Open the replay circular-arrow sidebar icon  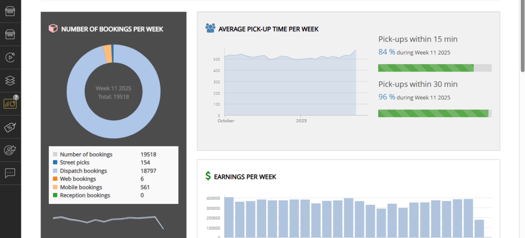(10, 57)
